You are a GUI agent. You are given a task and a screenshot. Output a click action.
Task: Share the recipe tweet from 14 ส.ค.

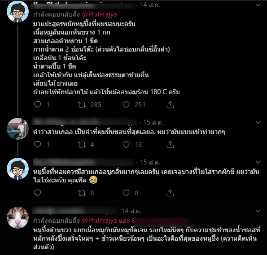tap(170, 104)
